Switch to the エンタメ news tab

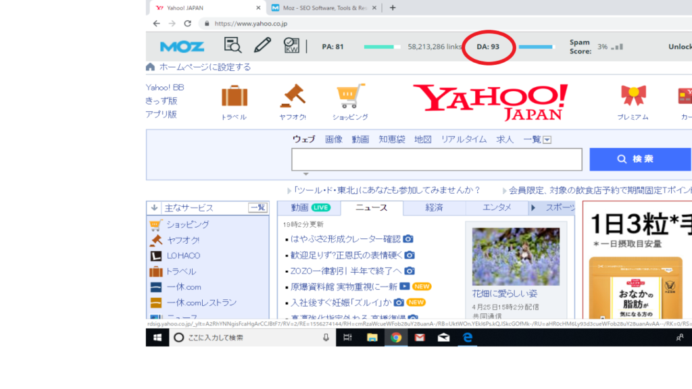coord(497,208)
